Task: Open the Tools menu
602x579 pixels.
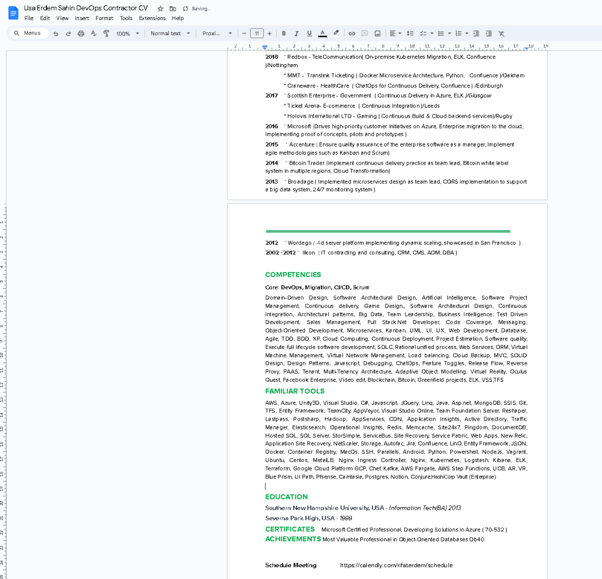Action: click(126, 18)
